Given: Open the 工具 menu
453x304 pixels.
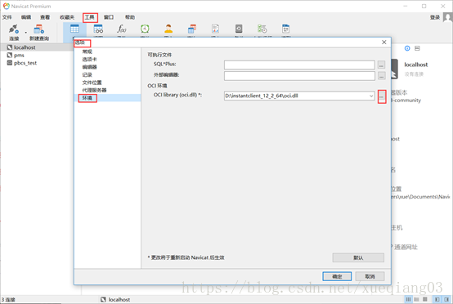Looking at the screenshot, I should (x=90, y=17).
